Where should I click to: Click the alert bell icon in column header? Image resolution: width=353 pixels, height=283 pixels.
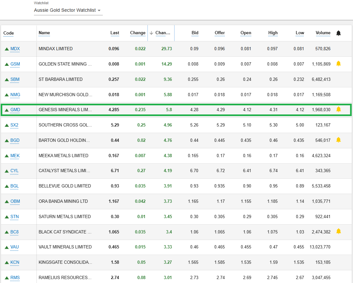pos(338,33)
